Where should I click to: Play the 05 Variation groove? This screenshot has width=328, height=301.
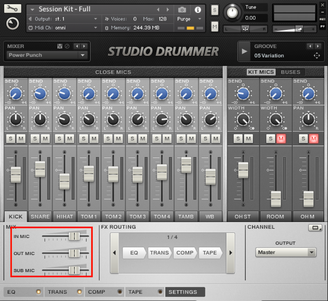[244, 51]
